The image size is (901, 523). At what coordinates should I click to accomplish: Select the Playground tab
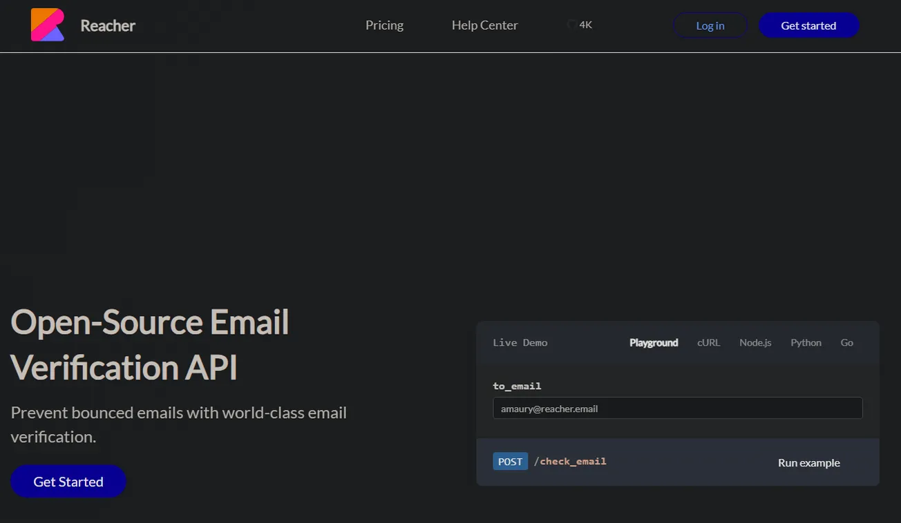pos(653,342)
